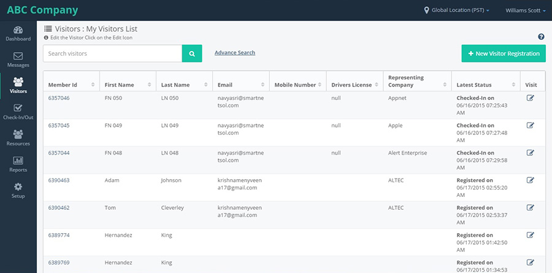Image resolution: width=552 pixels, height=273 pixels.
Task: Open member id 6389774 link
Action: (59, 235)
